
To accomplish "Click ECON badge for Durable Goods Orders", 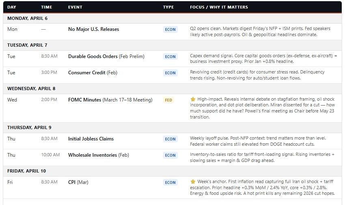I will [x=170, y=57].
